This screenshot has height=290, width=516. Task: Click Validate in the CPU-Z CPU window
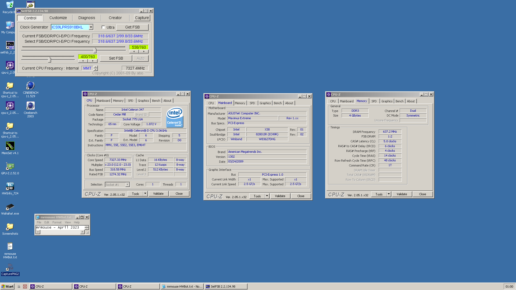pyautogui.click(x=158, y=194)
